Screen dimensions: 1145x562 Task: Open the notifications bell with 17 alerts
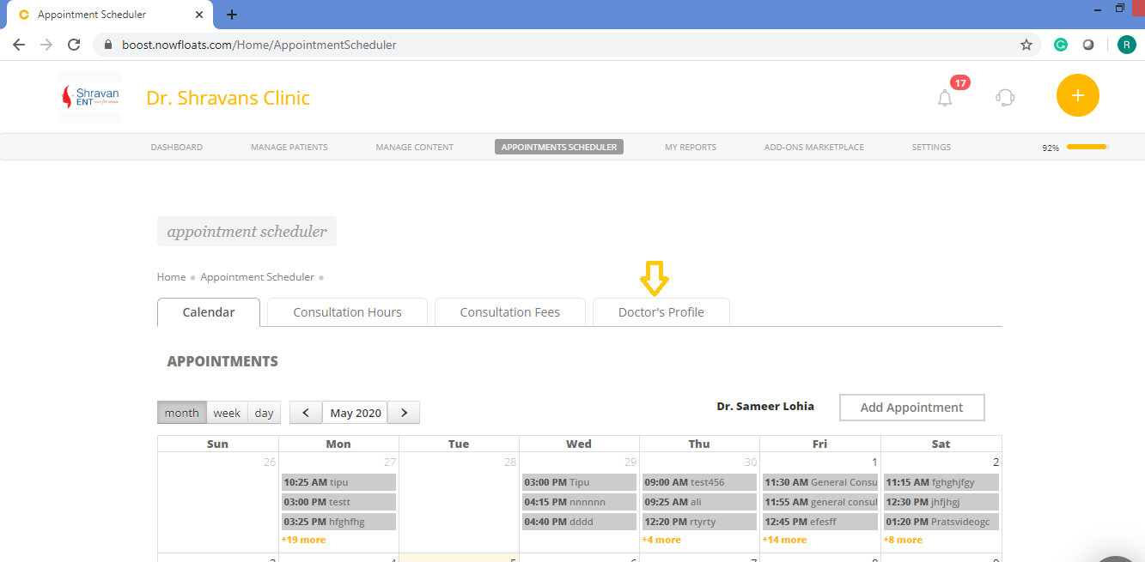(945, 98)
